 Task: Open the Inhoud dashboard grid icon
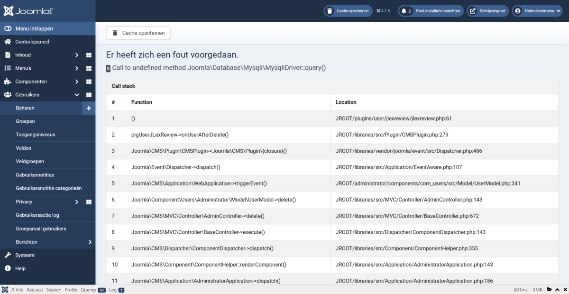pos(89,55)
